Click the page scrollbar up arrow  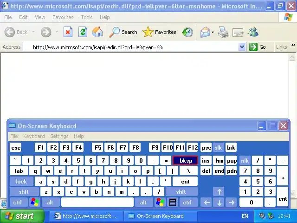coord(292,57)
